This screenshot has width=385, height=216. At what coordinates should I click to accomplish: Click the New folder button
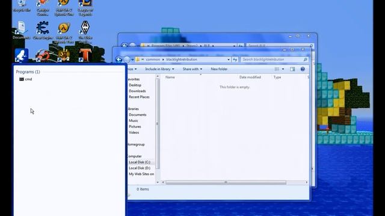(219, 69)
